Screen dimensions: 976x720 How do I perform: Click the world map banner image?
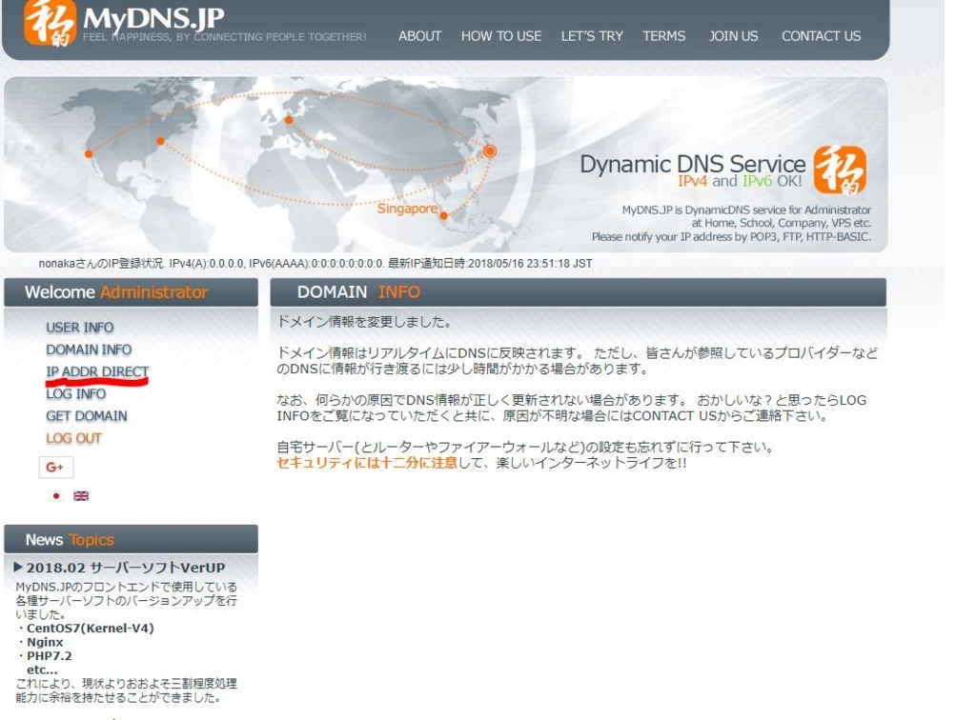coord(446,164)
